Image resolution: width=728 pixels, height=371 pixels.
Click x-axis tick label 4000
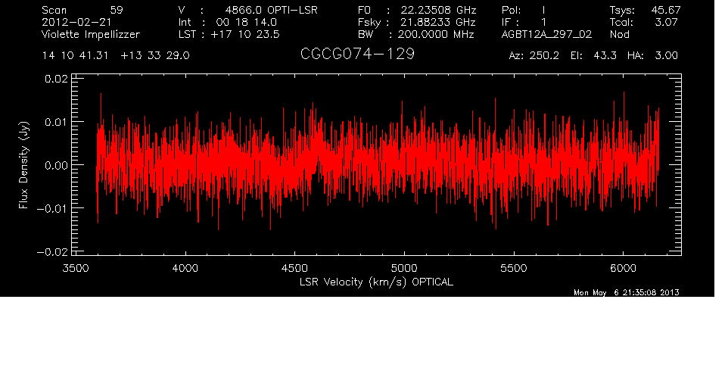185,268
